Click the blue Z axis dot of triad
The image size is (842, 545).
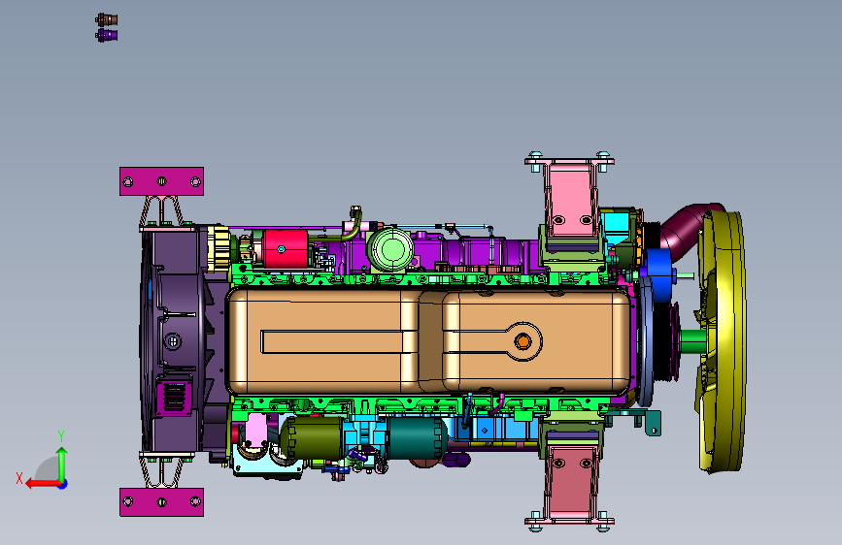[x=63, y=484]
